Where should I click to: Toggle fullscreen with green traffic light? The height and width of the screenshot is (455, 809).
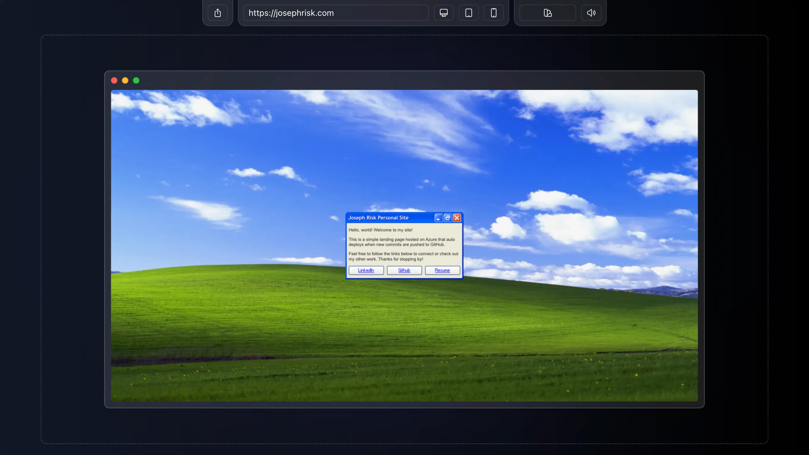click(136, 80)
